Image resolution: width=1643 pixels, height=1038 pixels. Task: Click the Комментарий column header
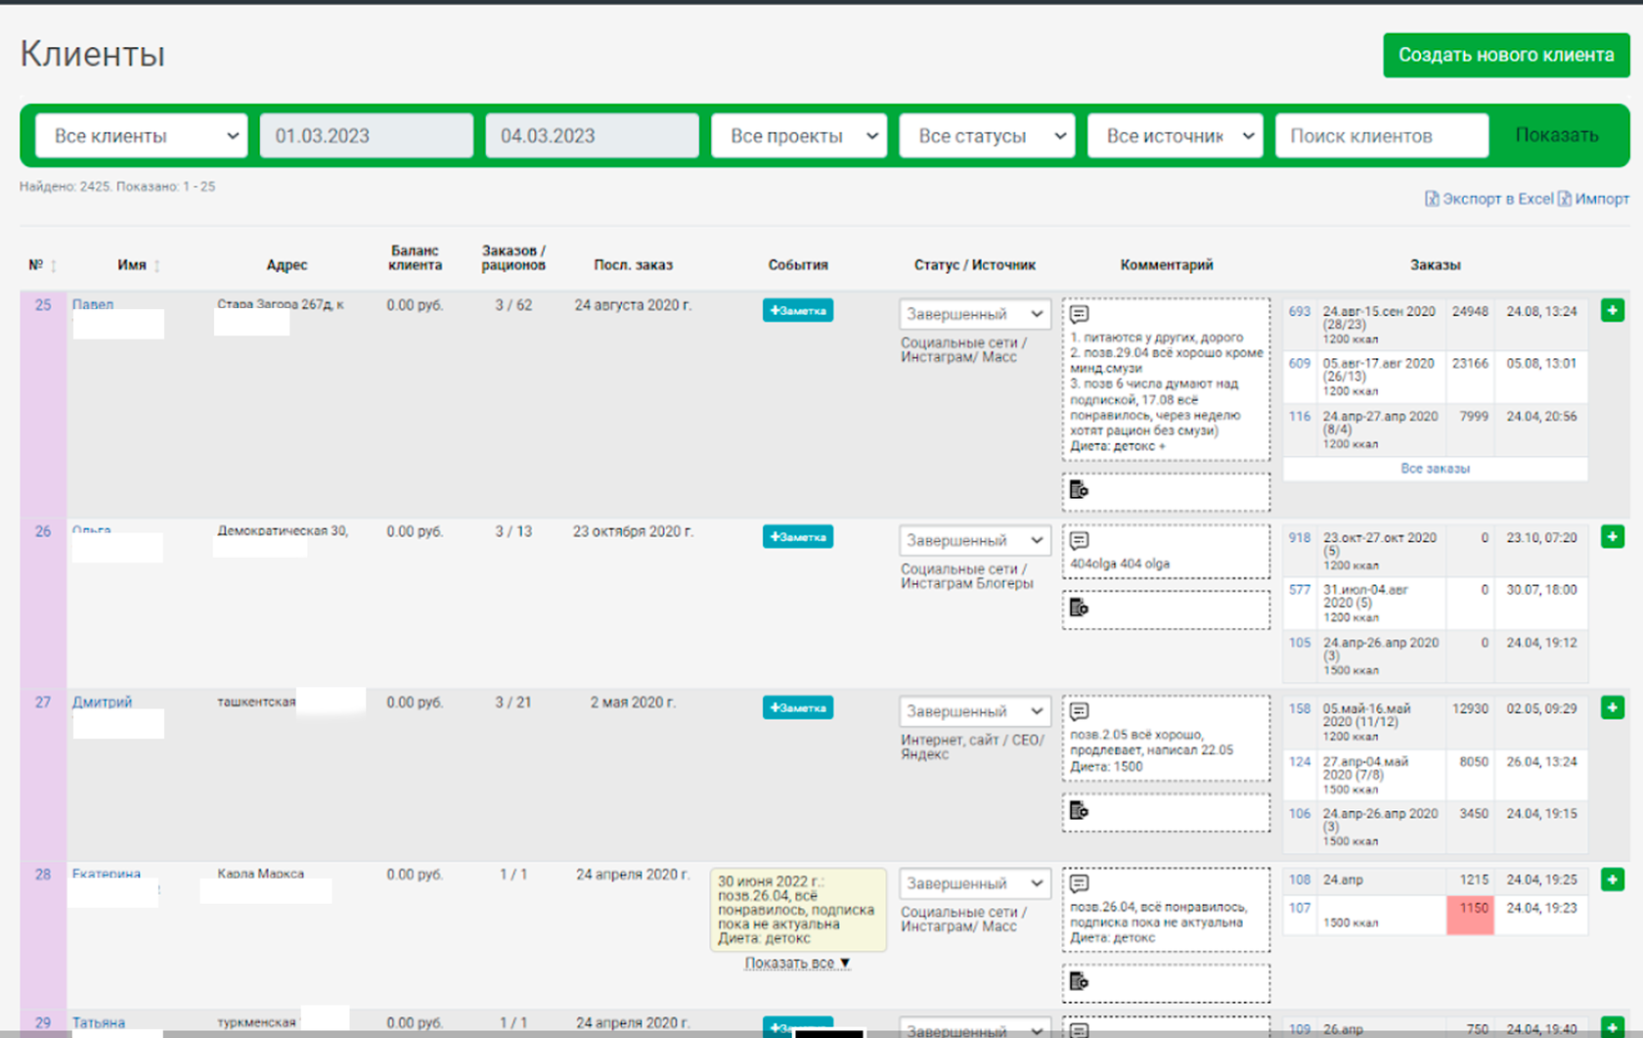tap(1167, 265)
